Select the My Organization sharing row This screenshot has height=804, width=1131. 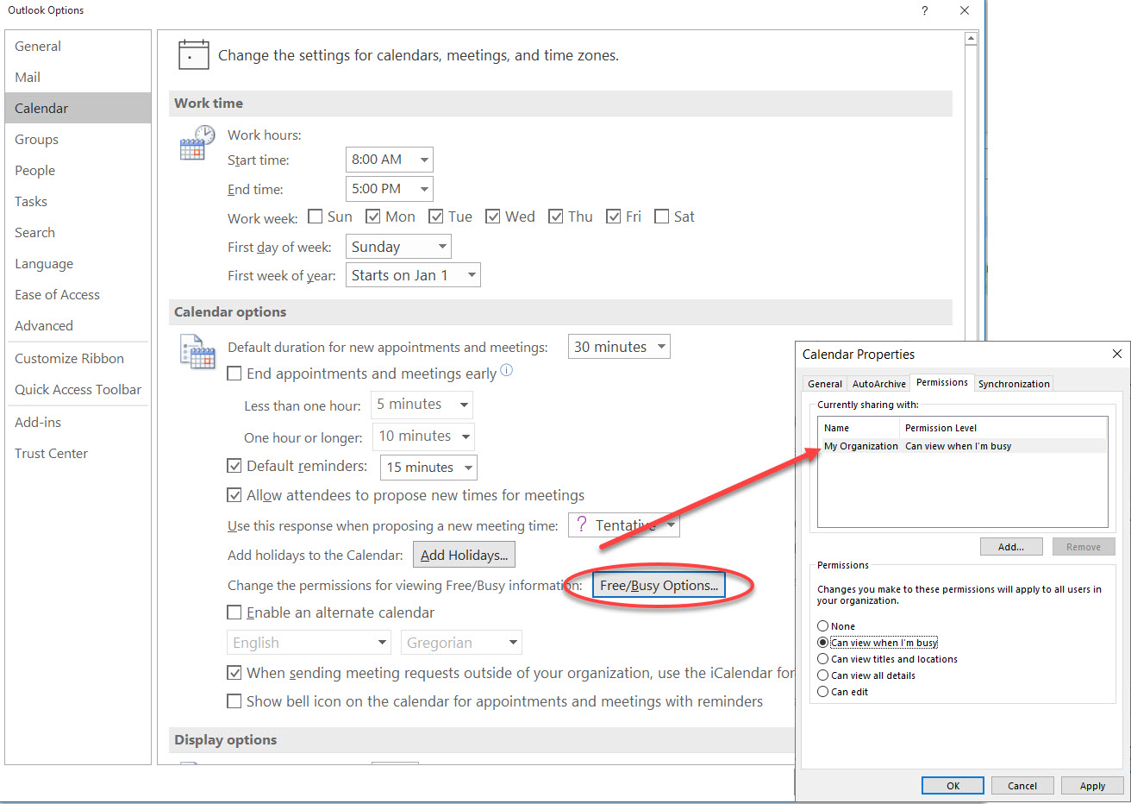tap(962, 446)
